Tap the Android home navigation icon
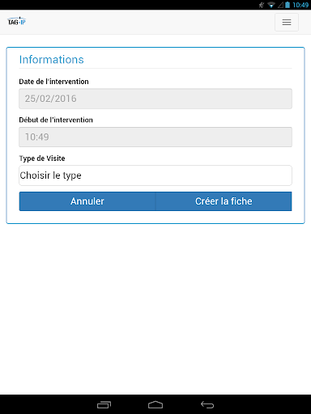Viewport: 311px width, 414px height. coord(155,404)
